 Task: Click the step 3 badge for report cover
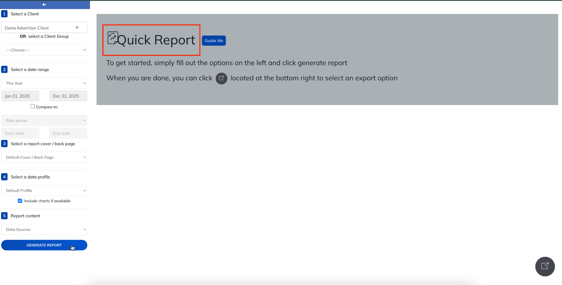pyautogui.click(x=4, y=143)
